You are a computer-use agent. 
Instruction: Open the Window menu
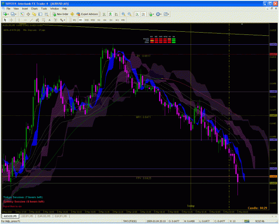[54, 8]
